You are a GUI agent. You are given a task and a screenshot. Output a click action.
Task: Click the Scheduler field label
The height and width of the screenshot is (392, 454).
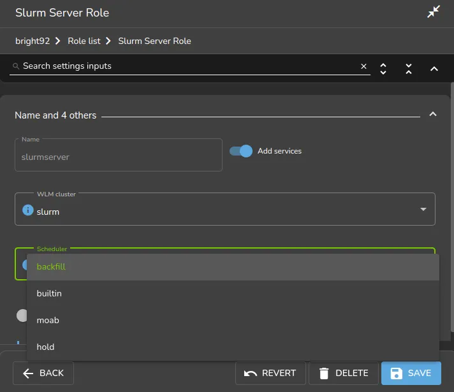point(52,249)
